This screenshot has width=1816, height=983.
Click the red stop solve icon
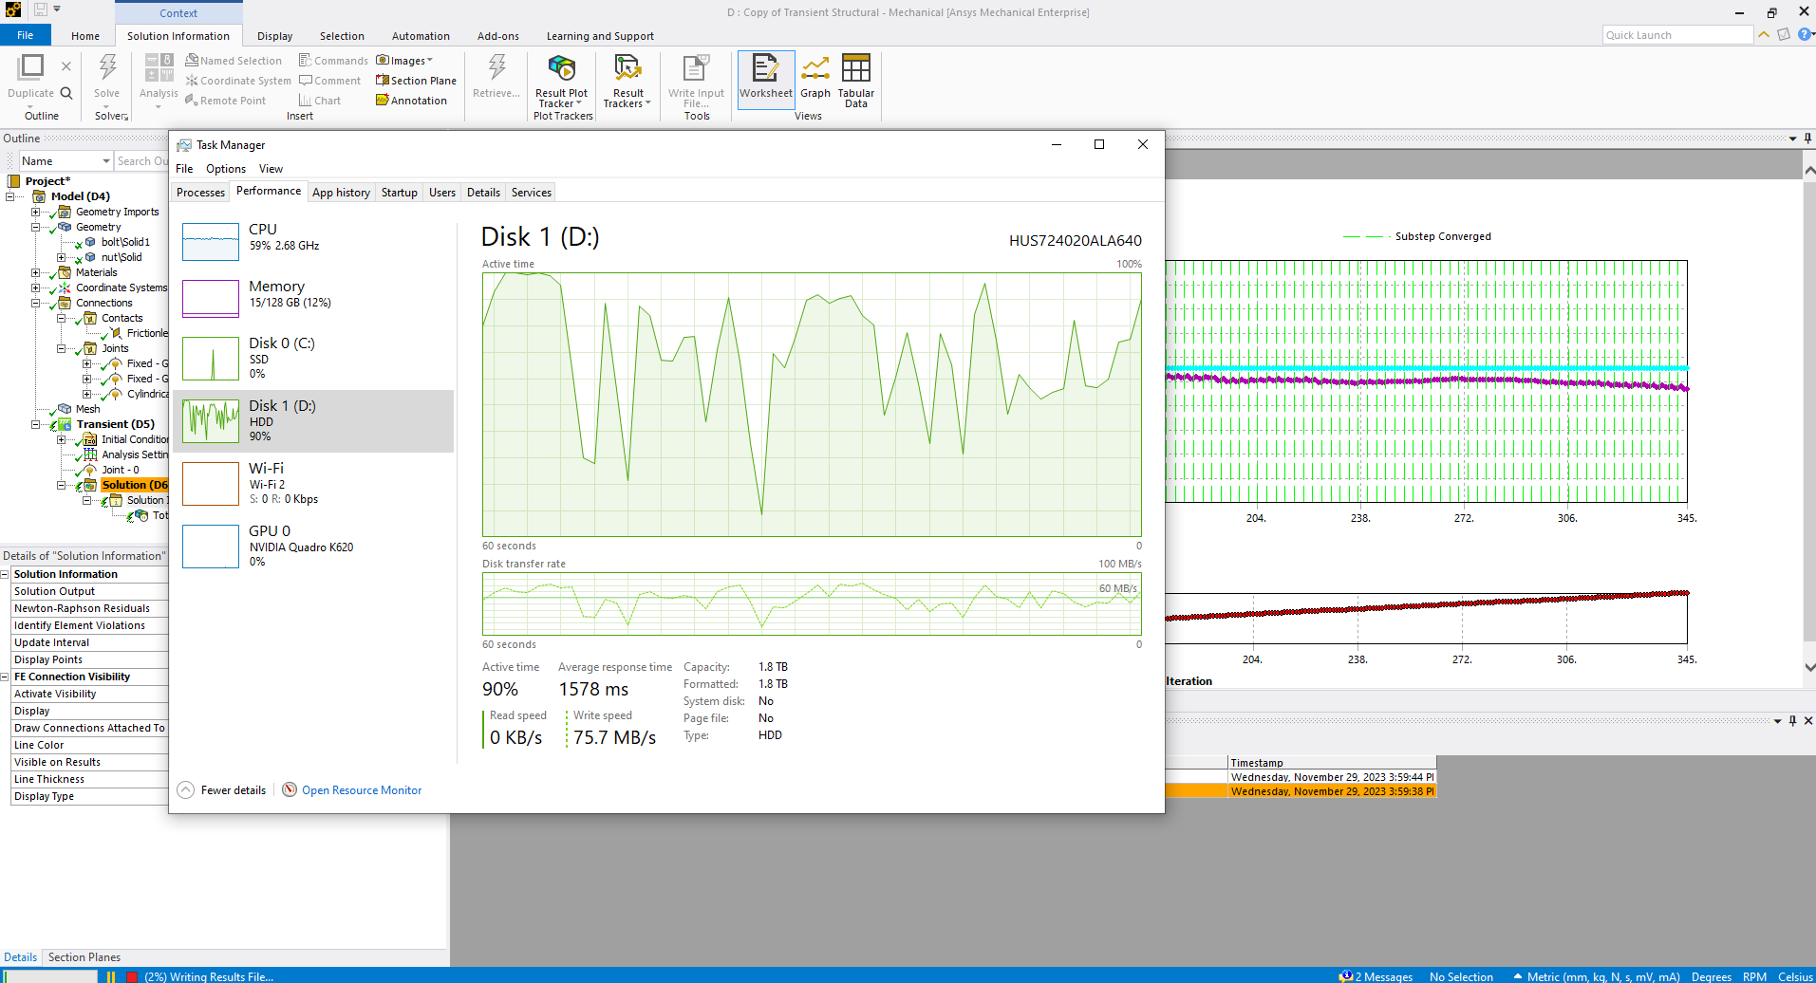(x=132, y=976)
